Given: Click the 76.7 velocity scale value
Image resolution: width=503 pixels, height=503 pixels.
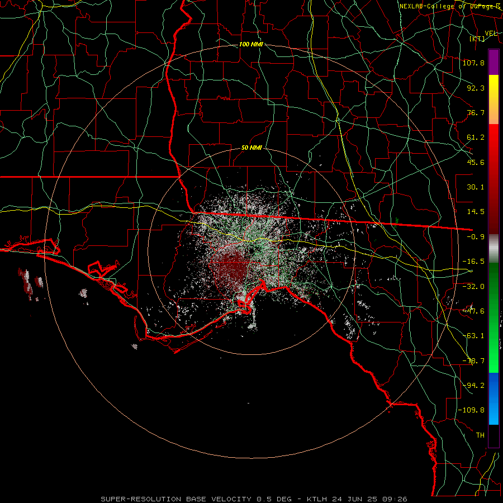Looking at the screenshot, I should [476, 112].
